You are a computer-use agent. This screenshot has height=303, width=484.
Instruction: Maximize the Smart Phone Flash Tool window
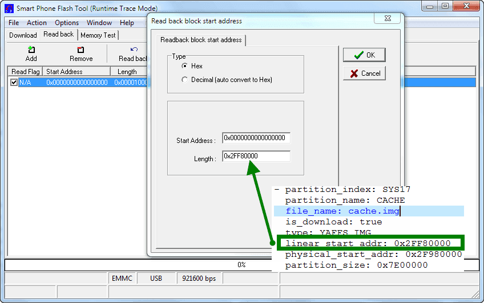click(x=445, y=6)
